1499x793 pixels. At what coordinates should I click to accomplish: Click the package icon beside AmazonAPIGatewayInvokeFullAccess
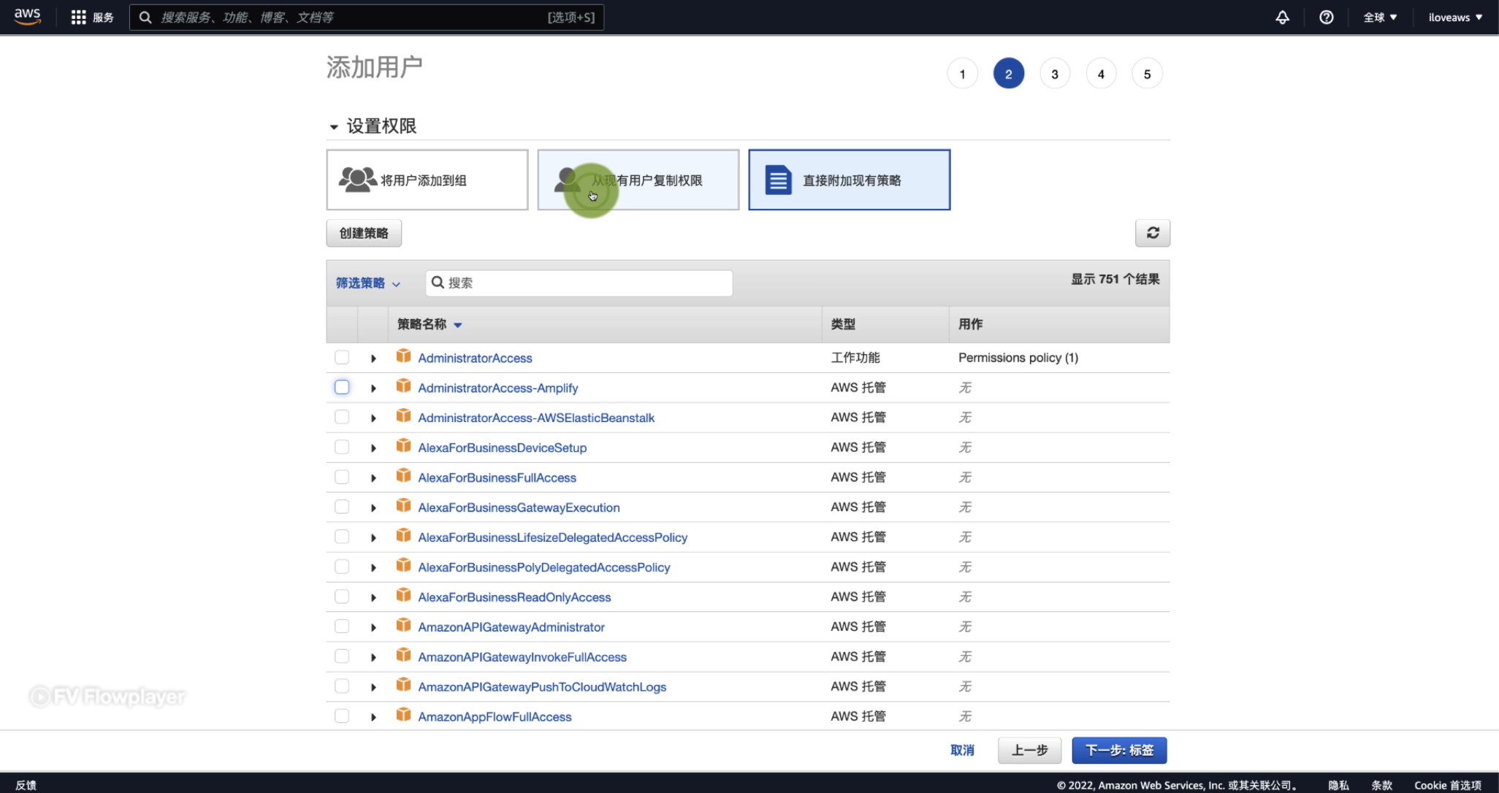[403, 655]
